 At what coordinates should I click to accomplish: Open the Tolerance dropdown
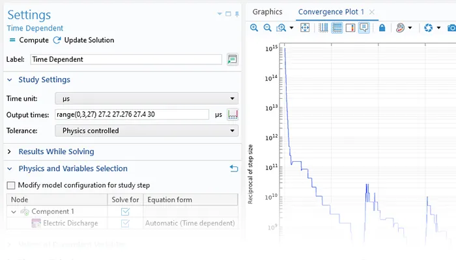coord(147,131)
